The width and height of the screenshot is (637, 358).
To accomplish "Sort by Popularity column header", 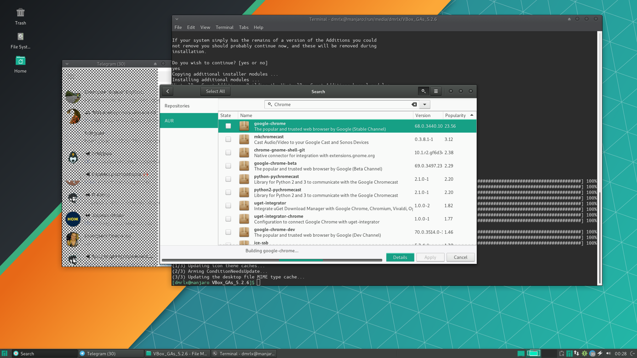I will (459, 115).
